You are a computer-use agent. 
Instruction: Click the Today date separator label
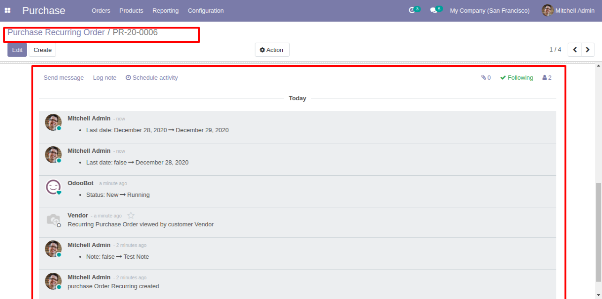(297, 98)
